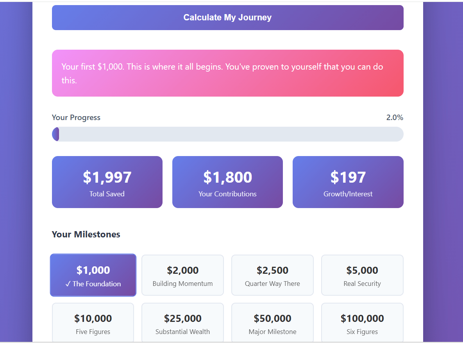Select the $25,000 Substantial Wealth milestone

pos(182,323)
